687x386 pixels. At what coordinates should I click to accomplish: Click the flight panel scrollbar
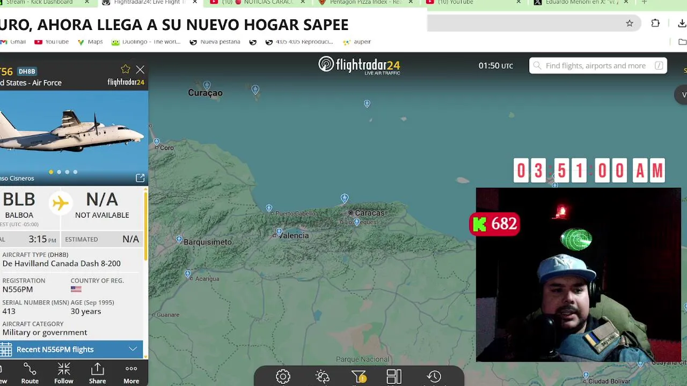[145, 225]
